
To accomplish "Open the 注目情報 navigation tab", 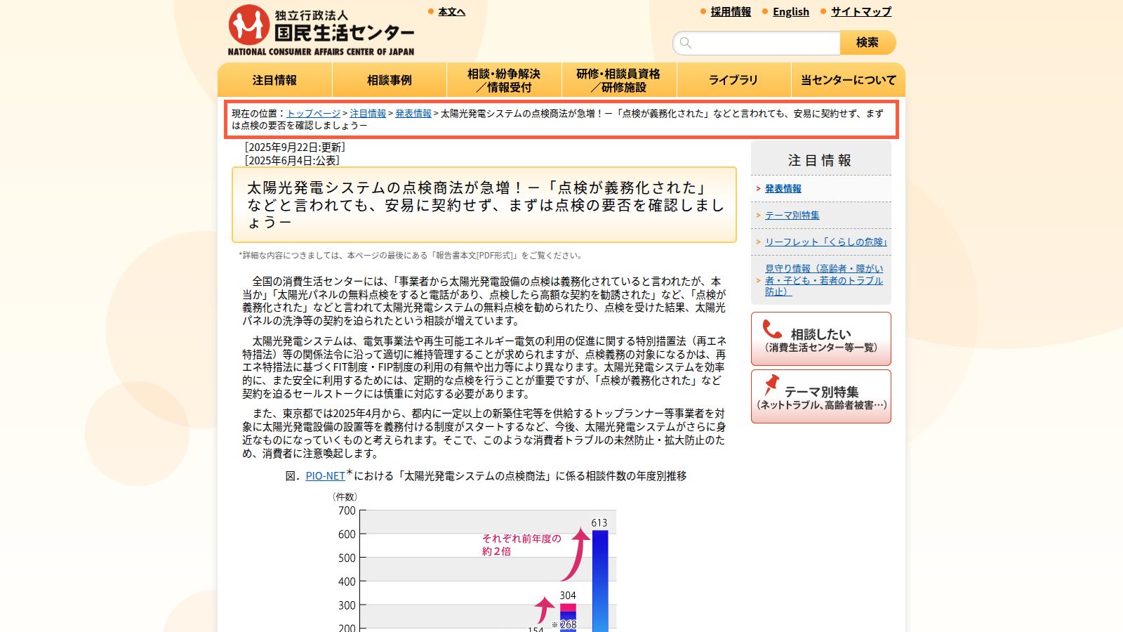I will [x=275, y=80].
